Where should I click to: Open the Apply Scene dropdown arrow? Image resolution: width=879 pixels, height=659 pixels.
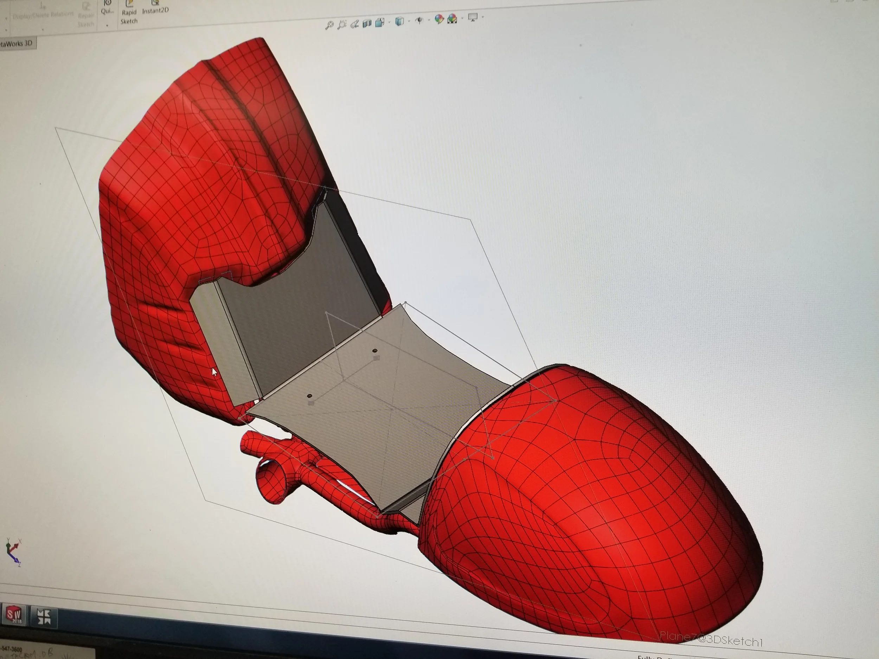pyautogui.click(x=462, y=18)
